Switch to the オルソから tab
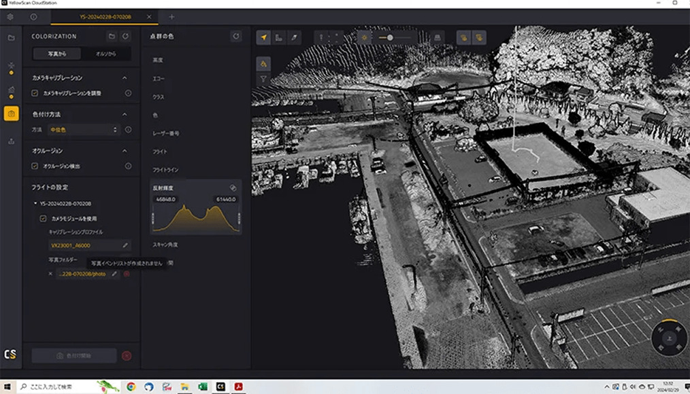The width and height of the screenshot is (690, 394). (105, 54)
